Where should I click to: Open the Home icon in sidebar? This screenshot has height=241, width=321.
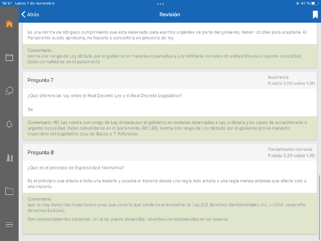(x=9, y=24)
